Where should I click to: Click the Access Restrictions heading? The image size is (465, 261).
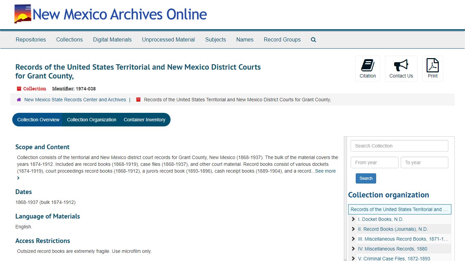coord(43,241)
